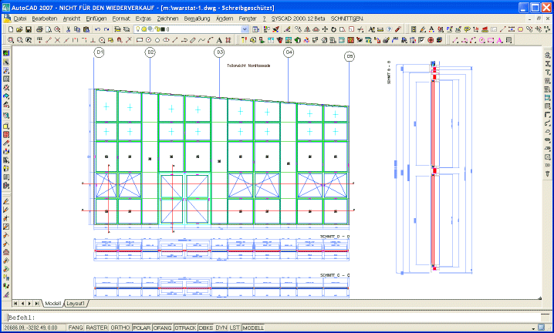Open the Ansicht menu

click(72, 18)
